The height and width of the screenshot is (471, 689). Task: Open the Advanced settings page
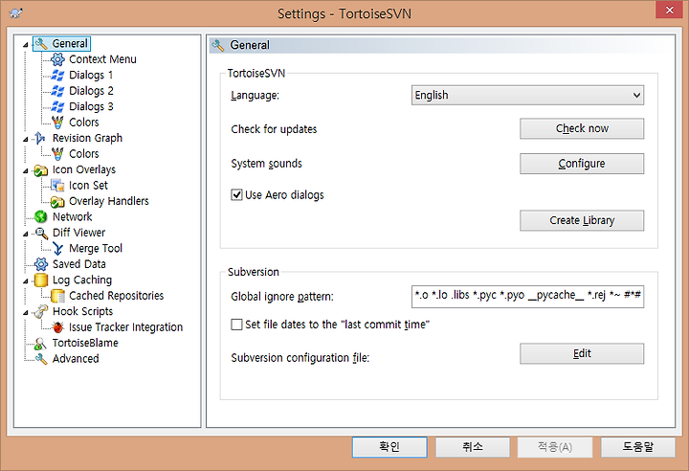pyautogui.click(x=76, y=359)
